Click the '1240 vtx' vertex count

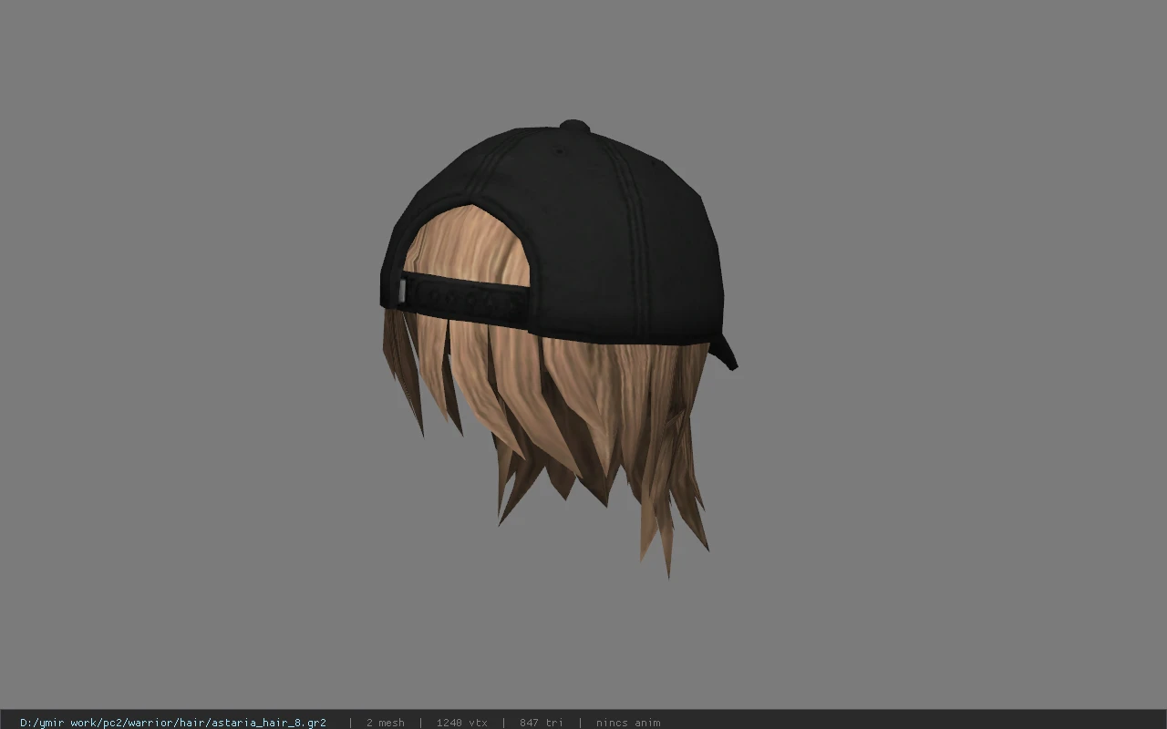tap(461, 723)
